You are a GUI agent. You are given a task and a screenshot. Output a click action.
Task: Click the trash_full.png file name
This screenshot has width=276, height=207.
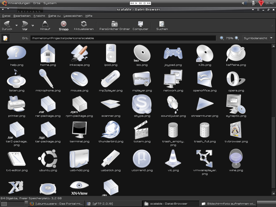[205, 141]
